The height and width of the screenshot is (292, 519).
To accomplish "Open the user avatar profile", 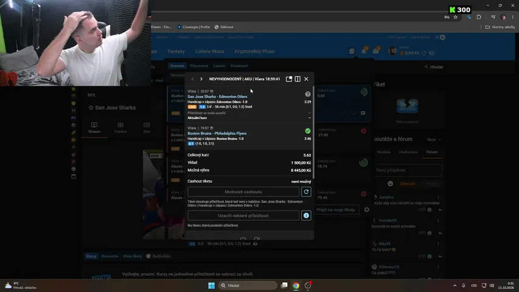I will (392, 51).
